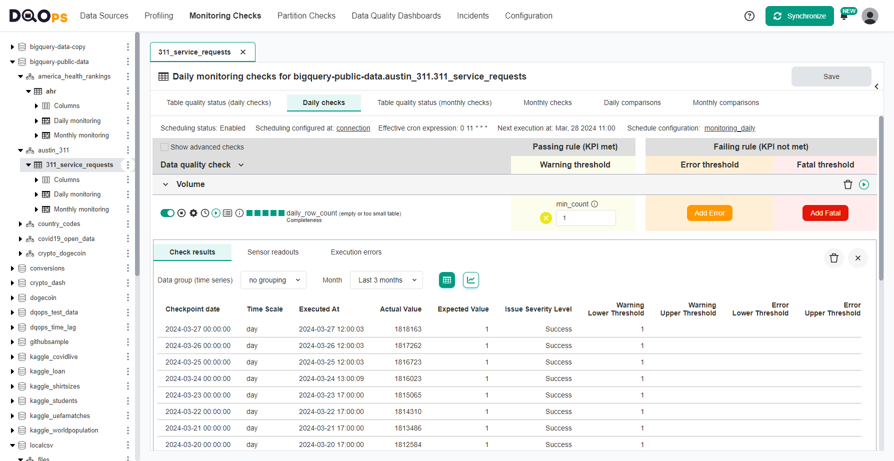Screen dimensions: 894x461
Task: Open the Partition Checks menu item
Action: (x=306, y=15)
